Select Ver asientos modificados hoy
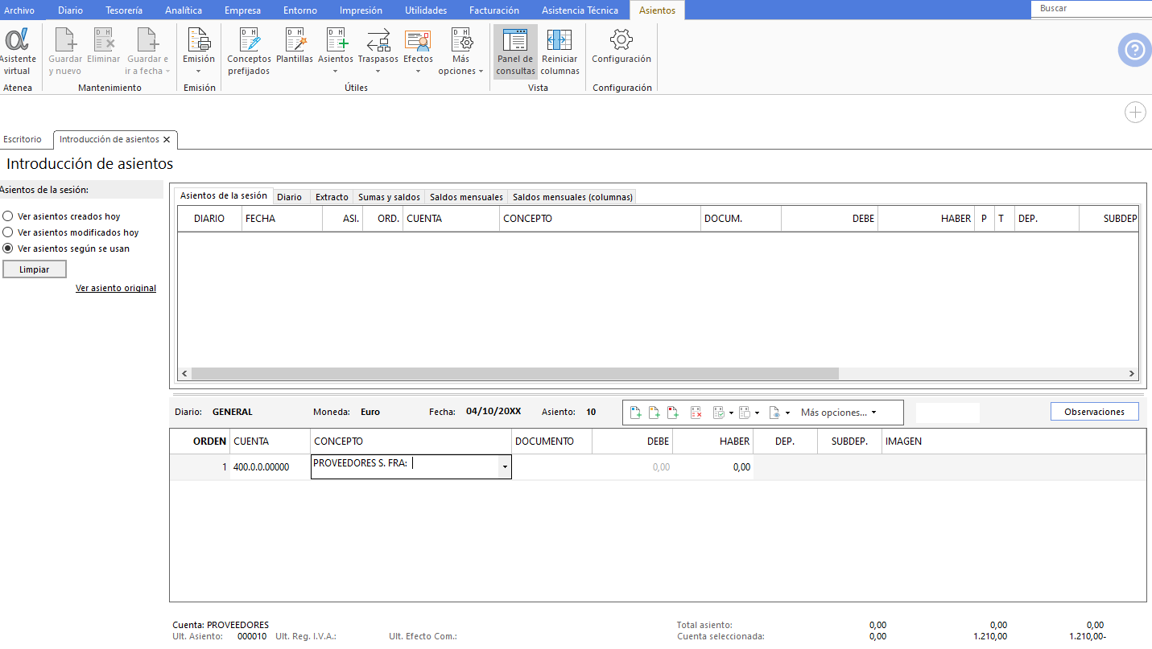1152x649 pixels. tap(8, 232)
